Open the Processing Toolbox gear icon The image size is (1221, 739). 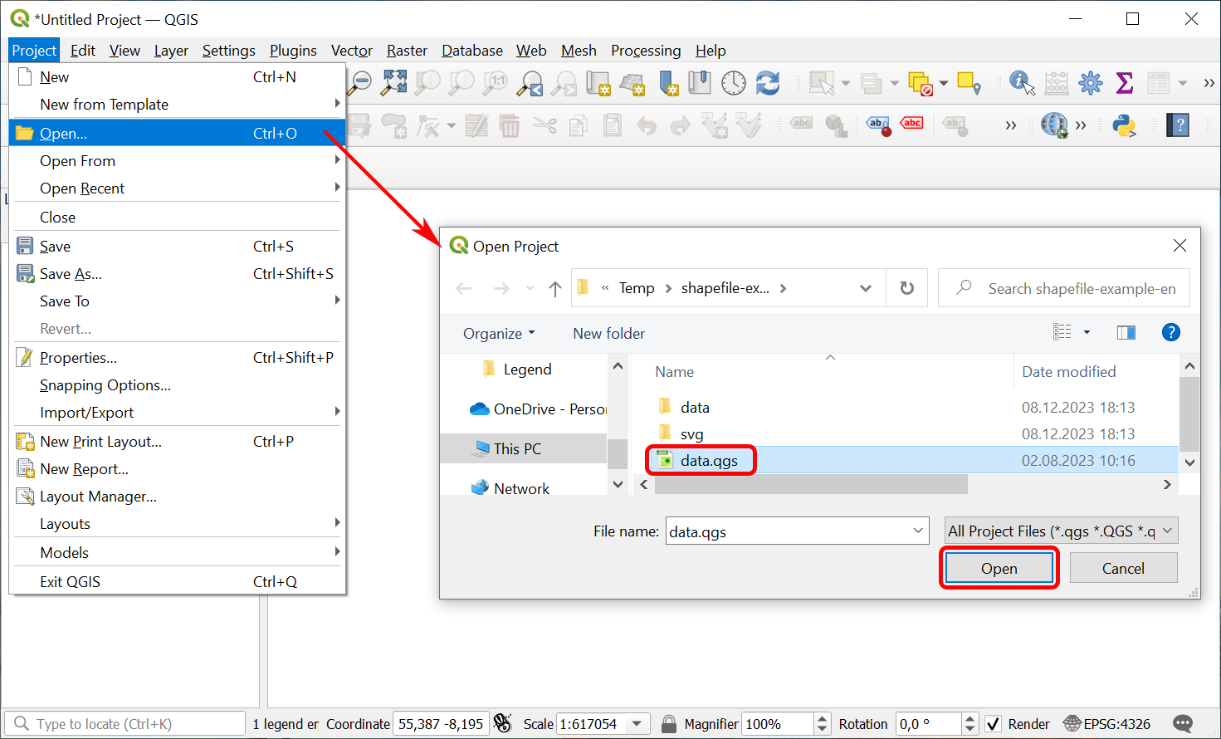click(x=1090, y=82)
